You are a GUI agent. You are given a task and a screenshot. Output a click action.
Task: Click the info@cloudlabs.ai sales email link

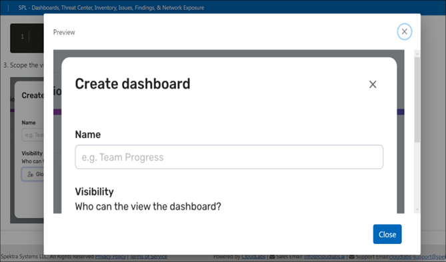click(x=325, y=257)
